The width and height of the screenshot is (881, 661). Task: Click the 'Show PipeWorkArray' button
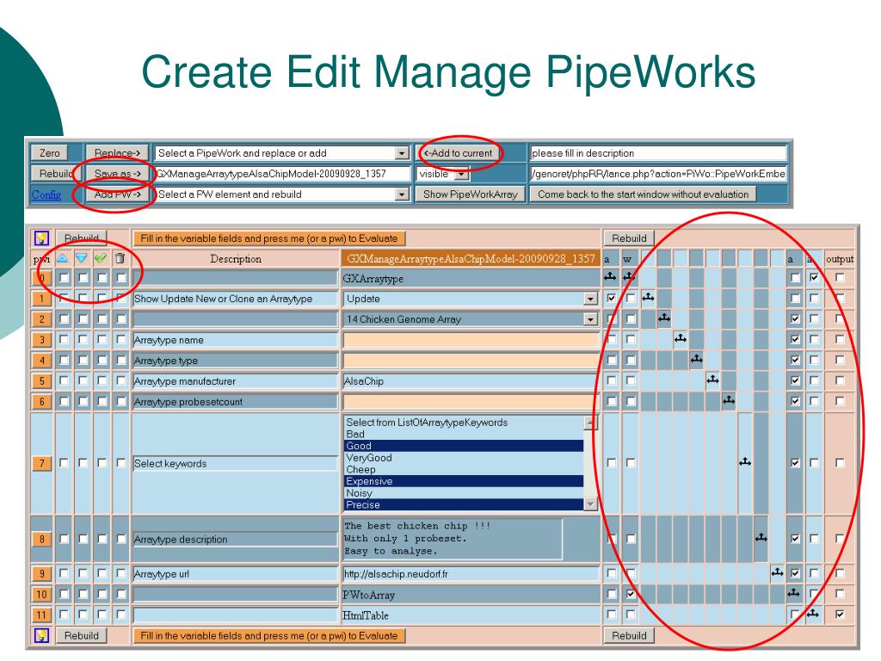click(x=471, y=195)
